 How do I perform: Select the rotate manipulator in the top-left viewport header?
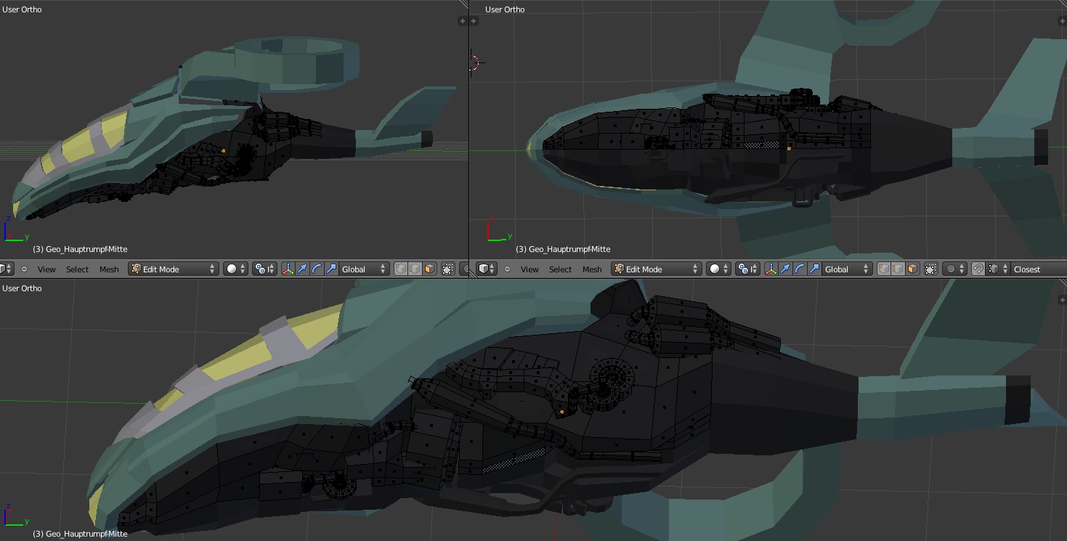point(317,269)
